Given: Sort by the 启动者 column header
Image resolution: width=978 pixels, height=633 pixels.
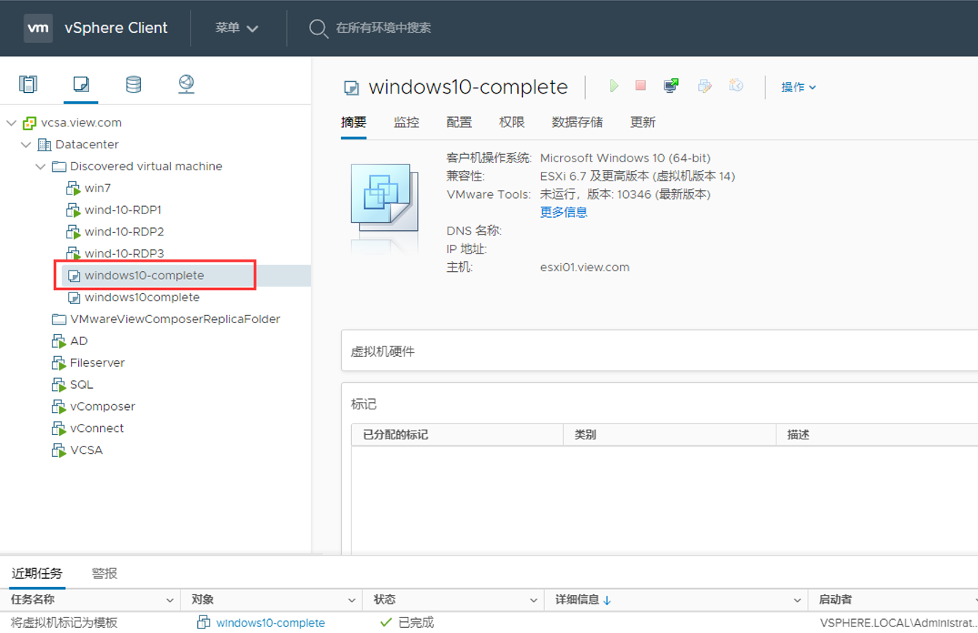Looking at the screenshot, I should pos(835,600).
